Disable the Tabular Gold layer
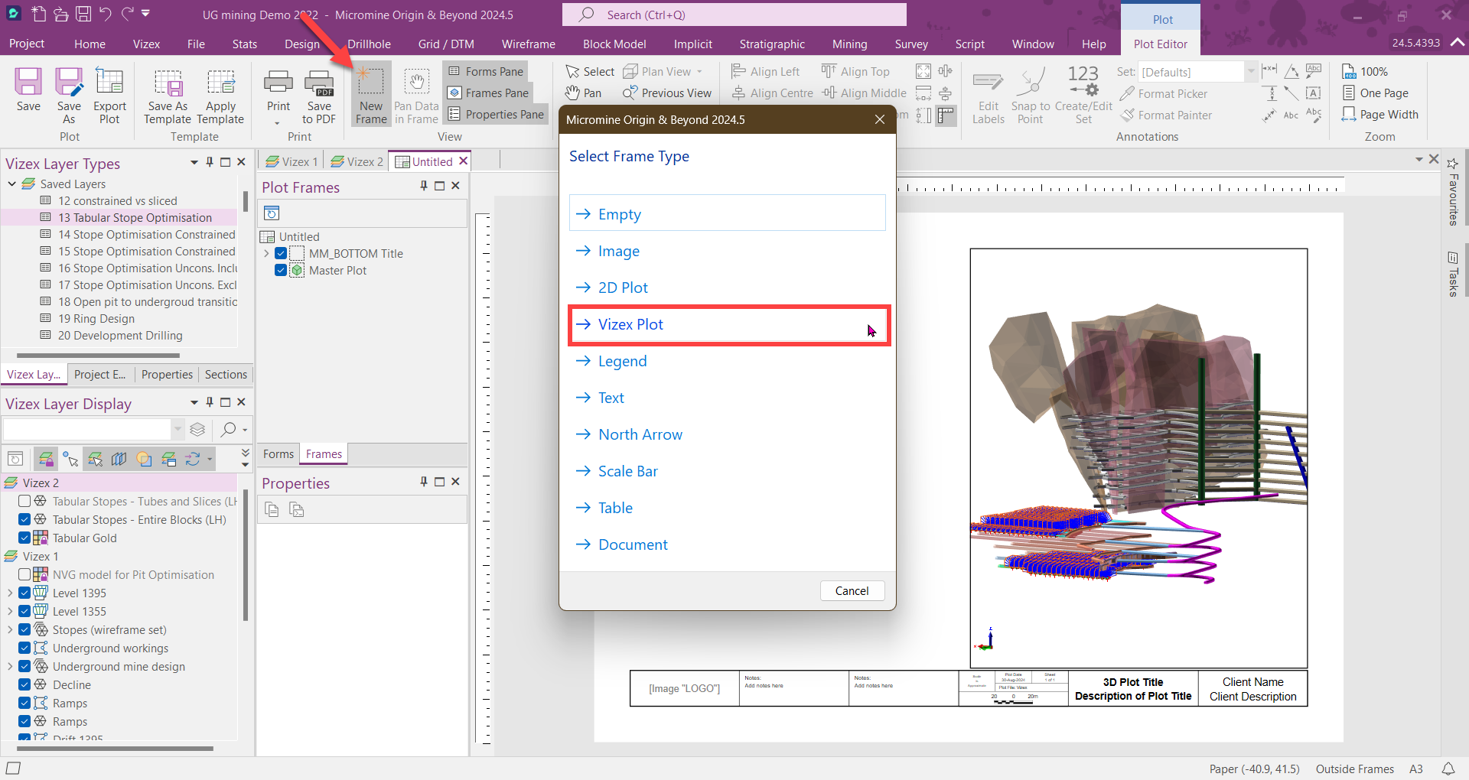1469x780 pixels. click(x=23, y=538)
